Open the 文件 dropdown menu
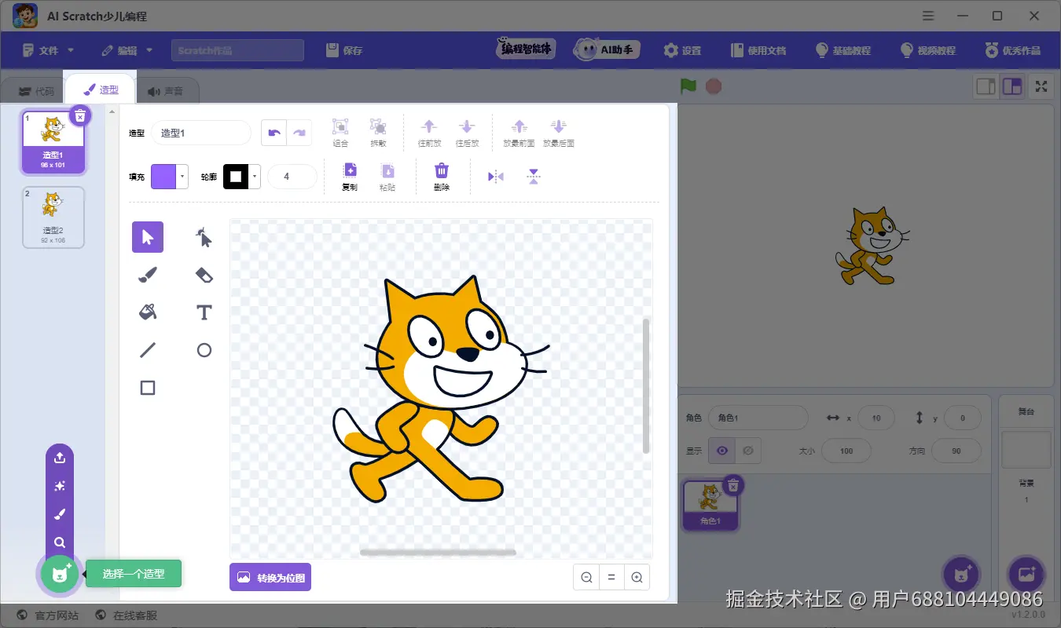Viewport: 1061px width, 628px height. [46, 49]
